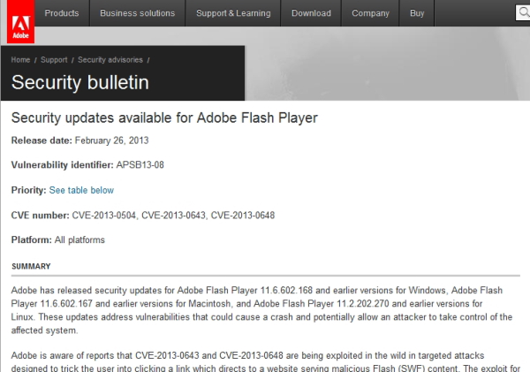Open the Products menu
The width and height of the screenshot is (530, 372).
61,14
